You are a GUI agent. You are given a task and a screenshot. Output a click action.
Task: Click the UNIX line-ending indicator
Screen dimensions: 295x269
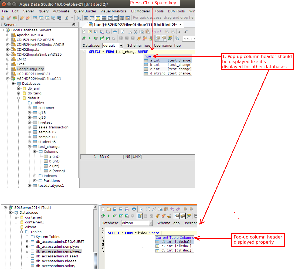[x=137, y=157]
